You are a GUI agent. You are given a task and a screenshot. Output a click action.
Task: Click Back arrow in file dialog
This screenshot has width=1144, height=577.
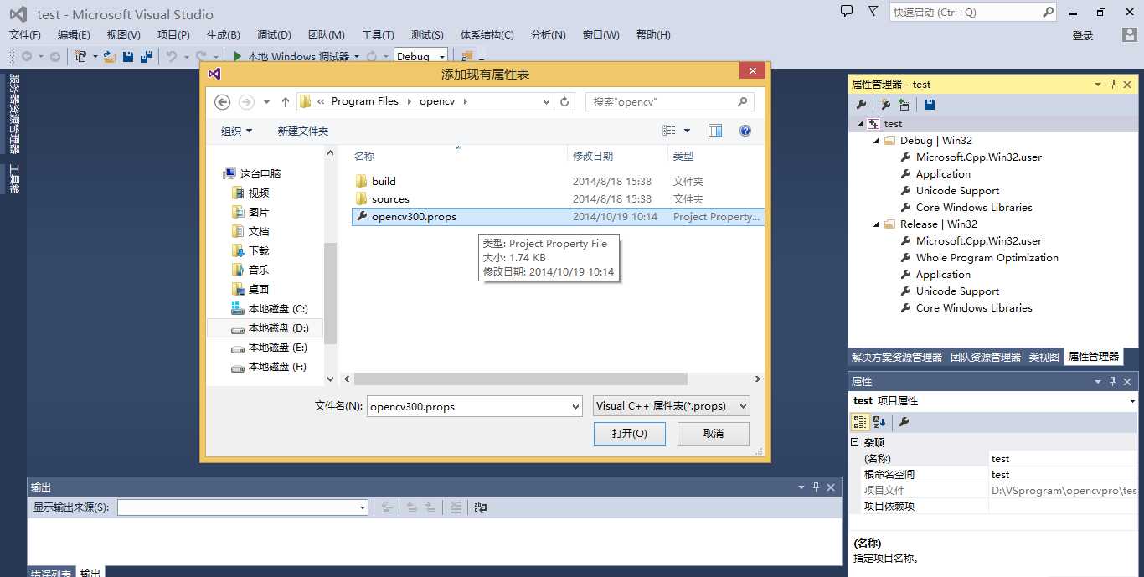(x=222, y=102)
